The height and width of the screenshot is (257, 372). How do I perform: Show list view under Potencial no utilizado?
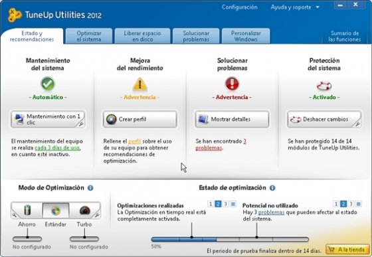pyautogui.click(x=359, y=204)
